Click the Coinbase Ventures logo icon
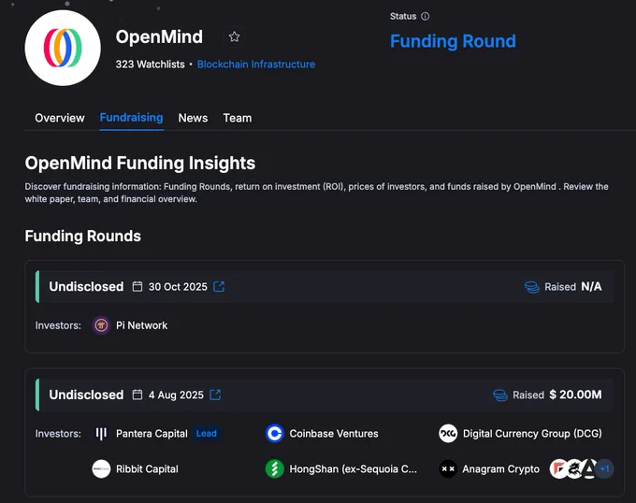 pyautogui.click(x=275, y=433)
